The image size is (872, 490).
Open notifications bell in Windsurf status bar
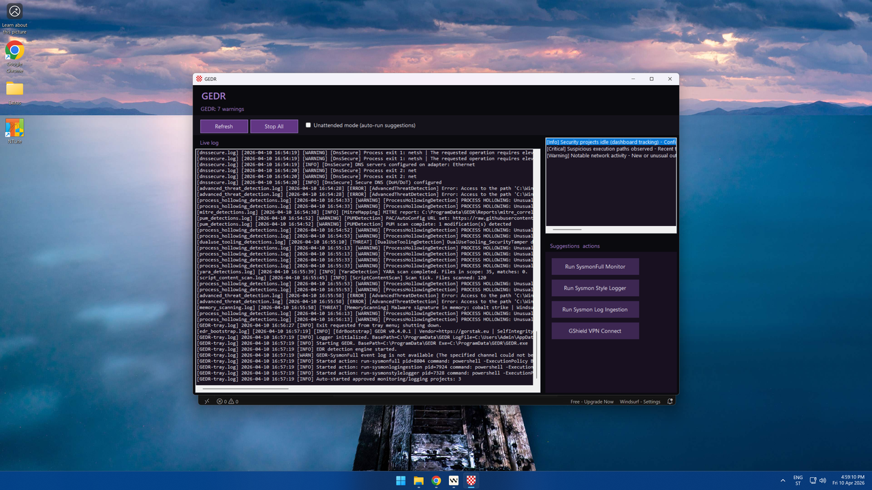pyautogui.click(x=670, y=402)
